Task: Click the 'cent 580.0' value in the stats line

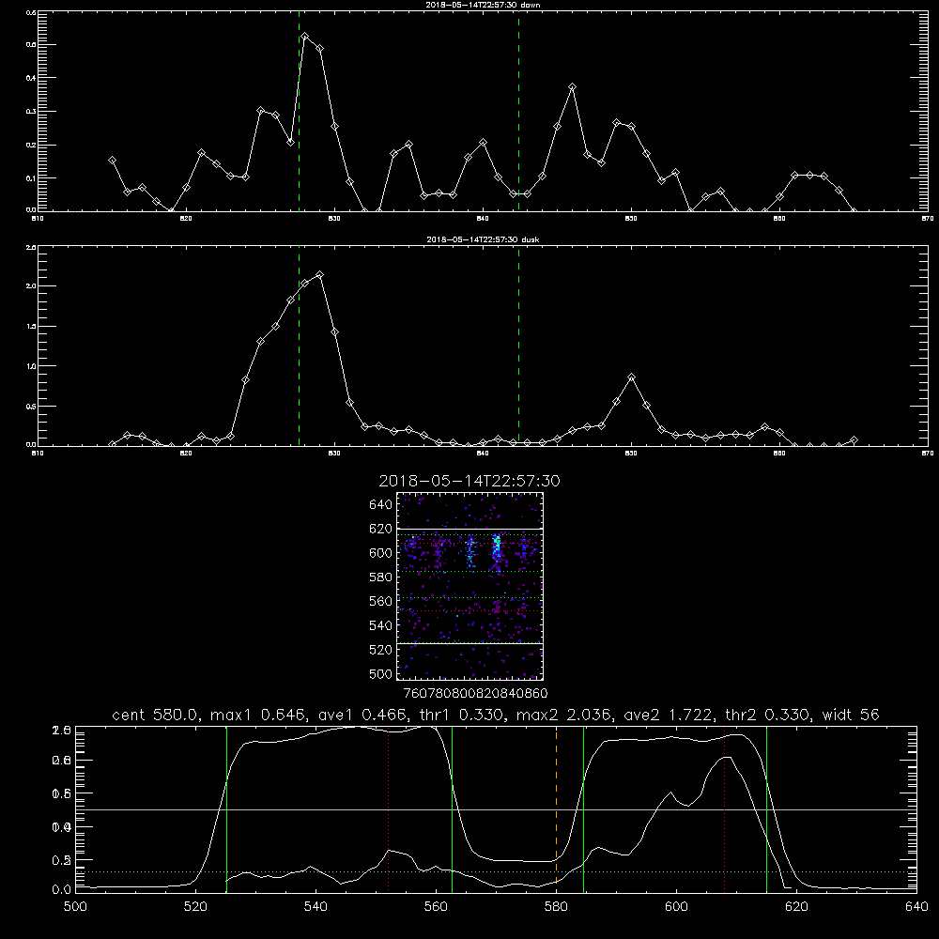Action: tap(155, 715)
